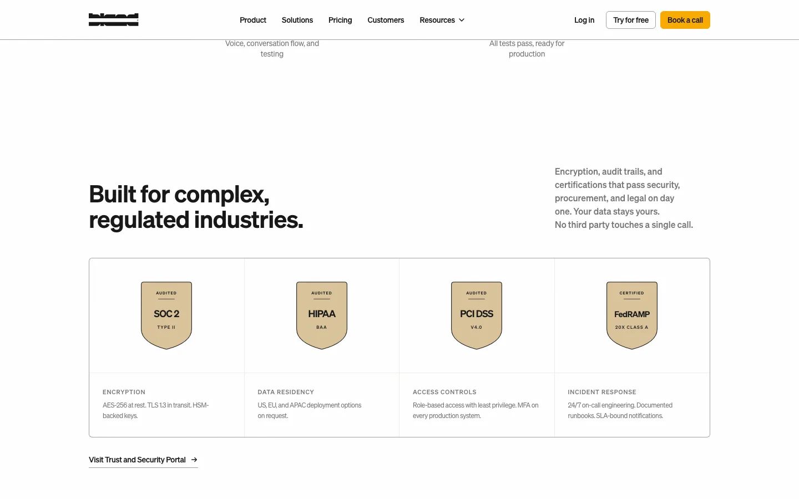Click the SOC 2 Type II badge
Image resolution: width=799 pixels, height=499 pixels.
(x=166, y=315)
